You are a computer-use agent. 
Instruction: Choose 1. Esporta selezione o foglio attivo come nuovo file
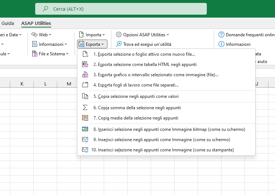[x=166, y=54]
